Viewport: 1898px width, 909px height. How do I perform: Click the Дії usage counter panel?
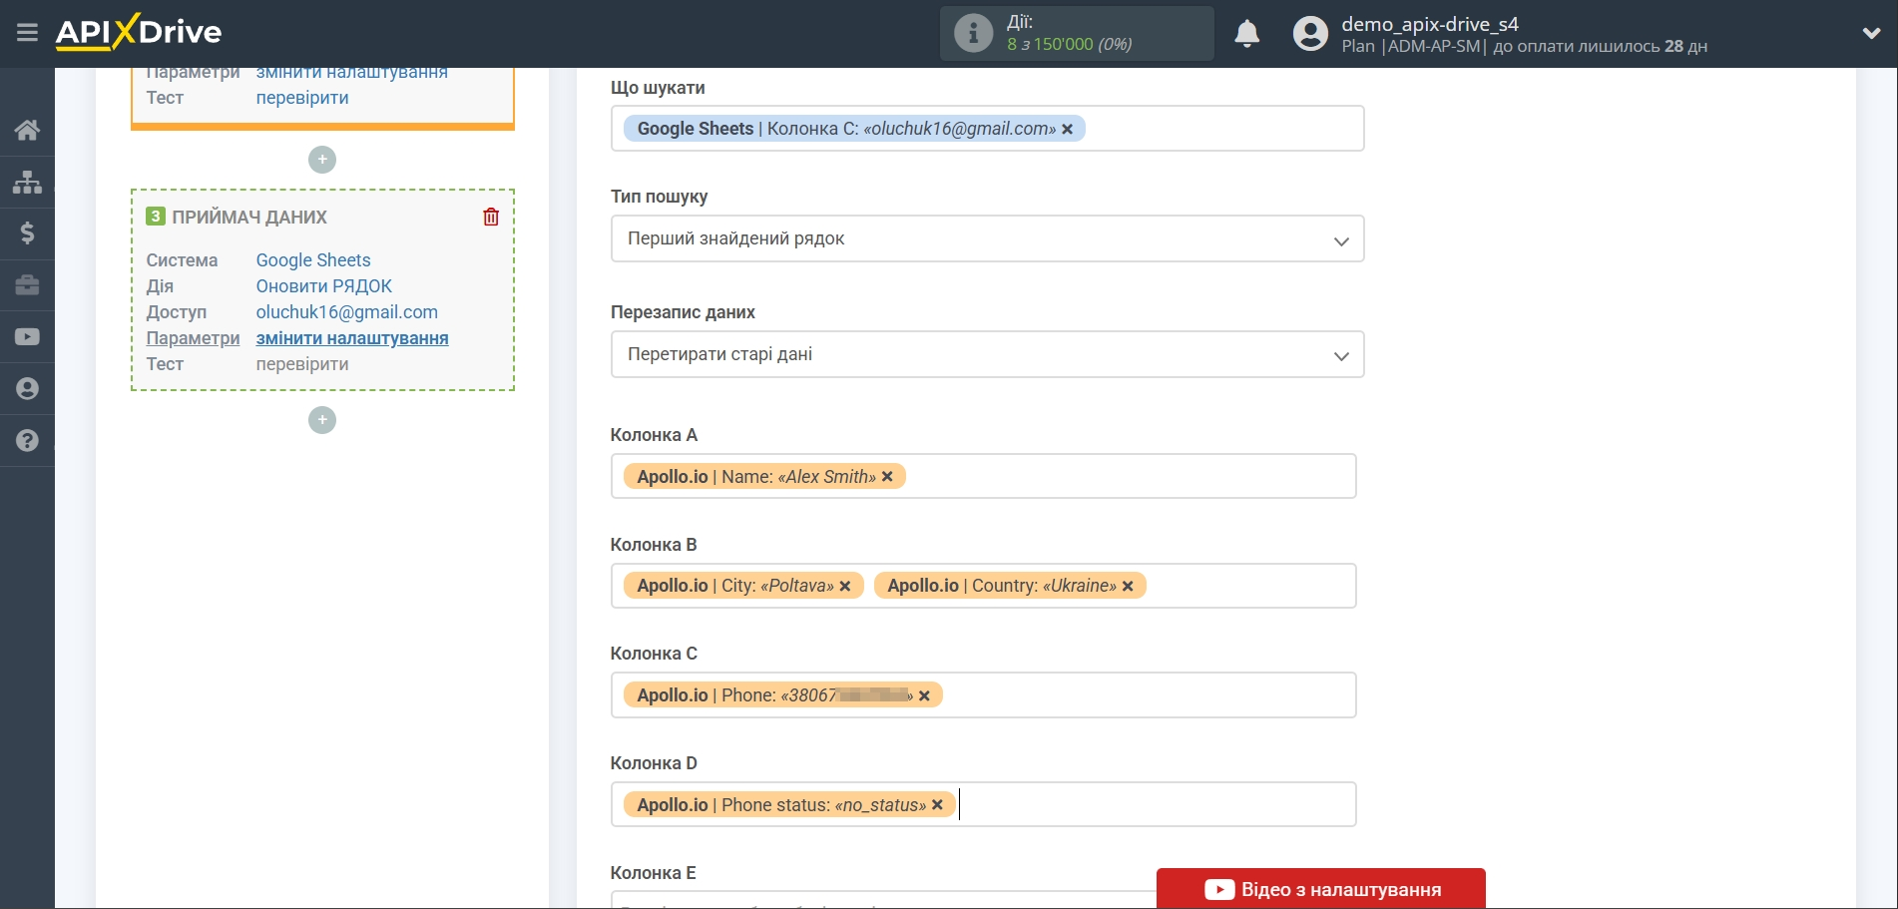point(1076,33)
